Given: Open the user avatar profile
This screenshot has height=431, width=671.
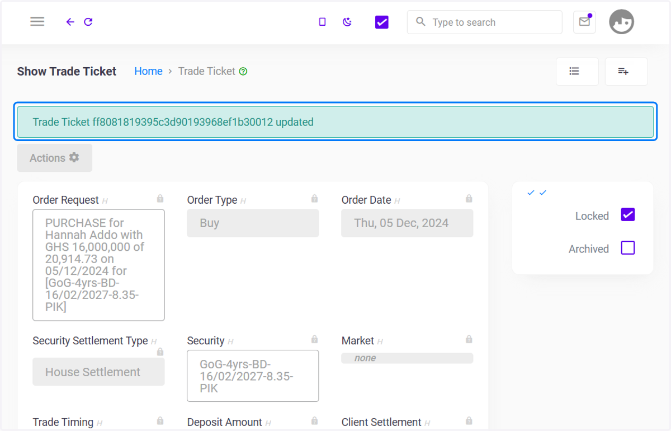Looking at the screenshot, I should tap(621, 22).
